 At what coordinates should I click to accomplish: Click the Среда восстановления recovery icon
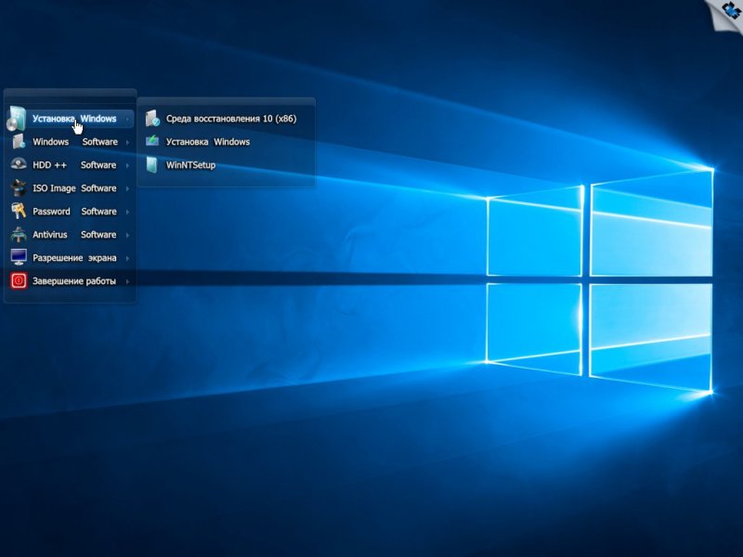coord(152,119)
